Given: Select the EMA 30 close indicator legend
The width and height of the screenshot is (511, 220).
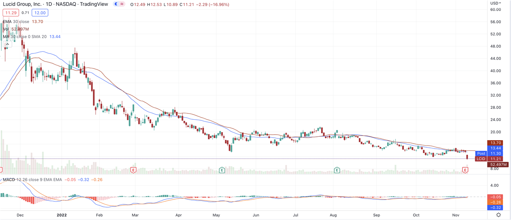Looking at the screenshot, I should (x=15, y=22).
